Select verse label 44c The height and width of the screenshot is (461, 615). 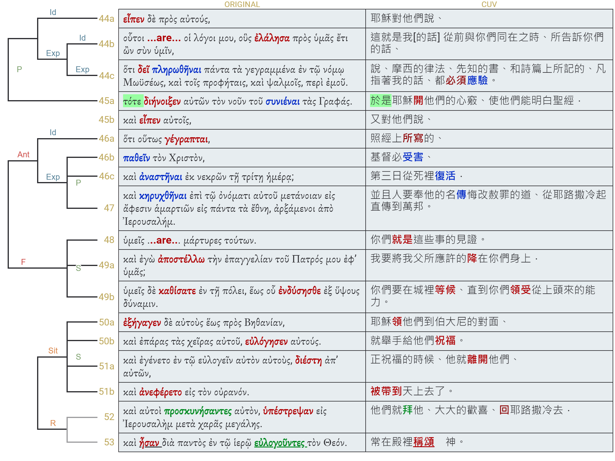pyautogui.click(x=106, y=76)
